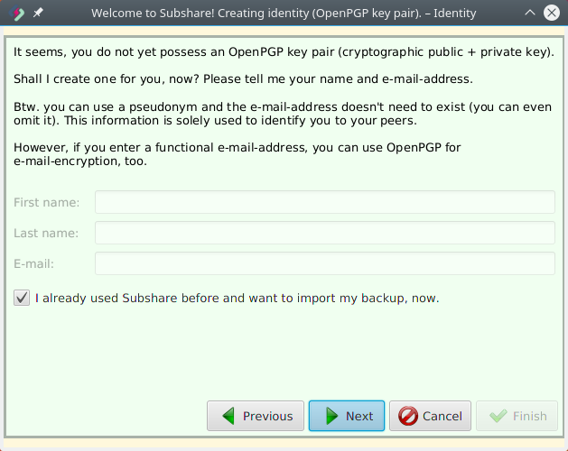Close the Identity wizard window
The image size is (568, 451).
pos(550,13)
